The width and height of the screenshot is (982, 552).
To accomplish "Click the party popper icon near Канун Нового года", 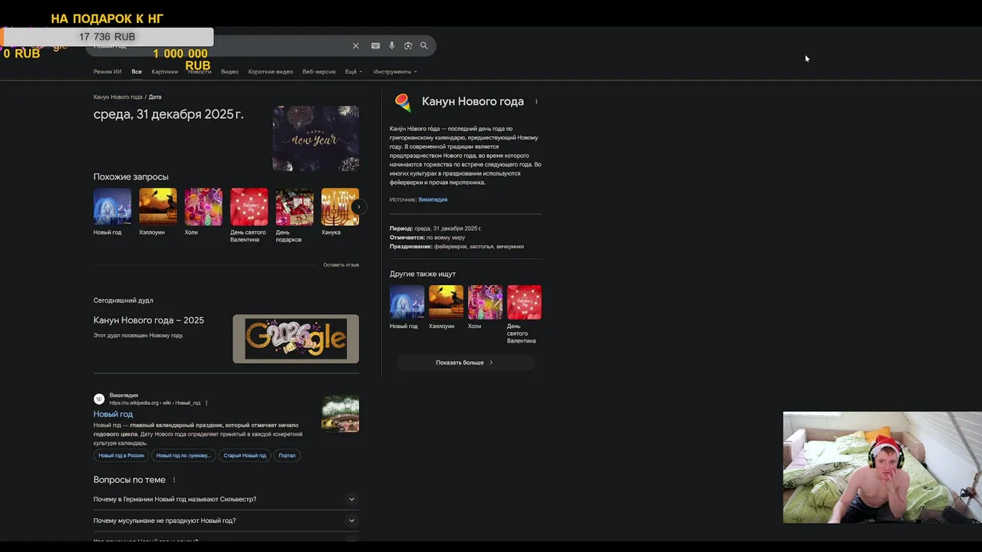I will click(x=403, y=102).
